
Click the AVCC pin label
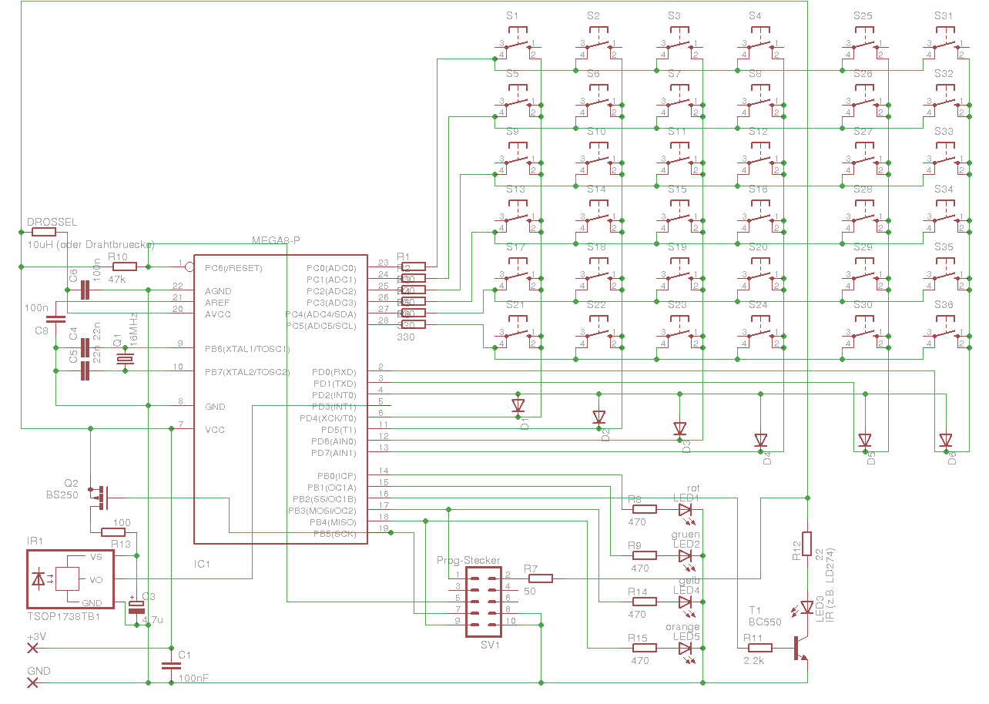tap(218, 314)
